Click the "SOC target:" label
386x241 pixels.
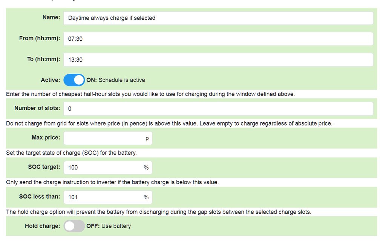[44, 167]
